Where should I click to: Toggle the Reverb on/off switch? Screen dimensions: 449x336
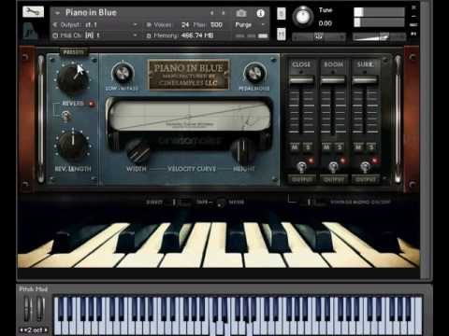click(65, 117)
